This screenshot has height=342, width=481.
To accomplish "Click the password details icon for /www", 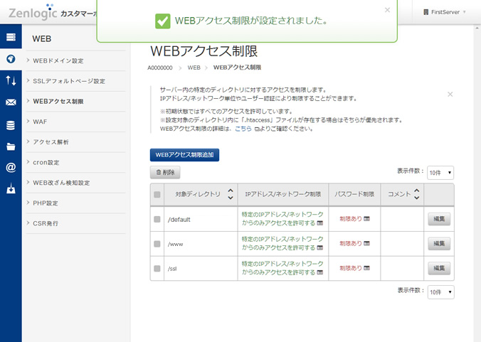I will (366, 243).
